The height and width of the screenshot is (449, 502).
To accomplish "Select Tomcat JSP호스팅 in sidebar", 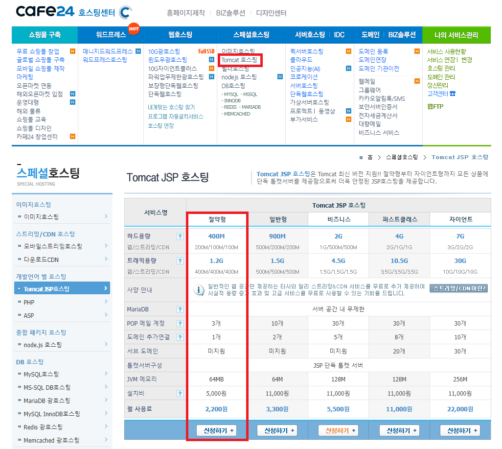I will (62, 288).
